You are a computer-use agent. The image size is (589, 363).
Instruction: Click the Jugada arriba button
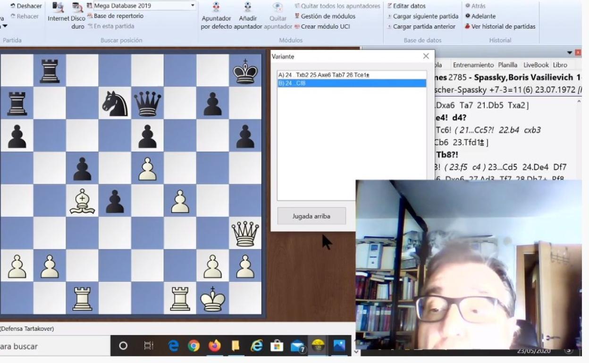311,216
